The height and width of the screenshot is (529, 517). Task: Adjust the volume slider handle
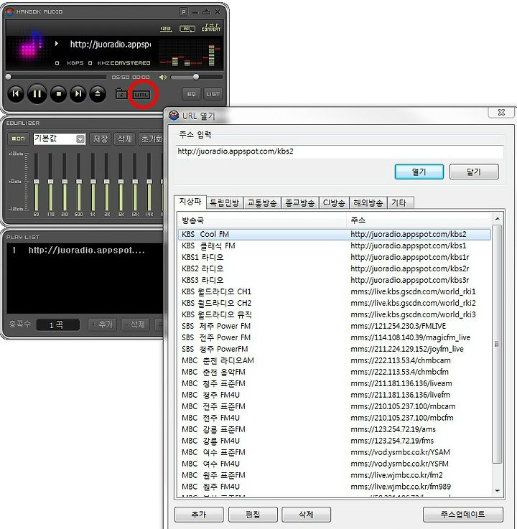[196, 77]
